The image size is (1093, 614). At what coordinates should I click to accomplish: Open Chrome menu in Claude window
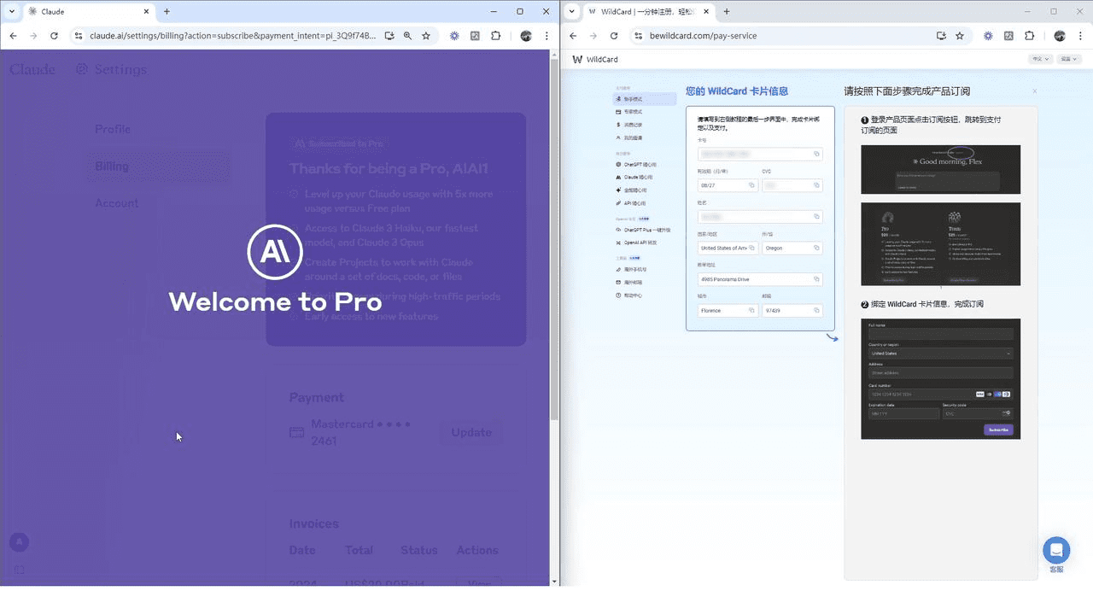(546, 36)
